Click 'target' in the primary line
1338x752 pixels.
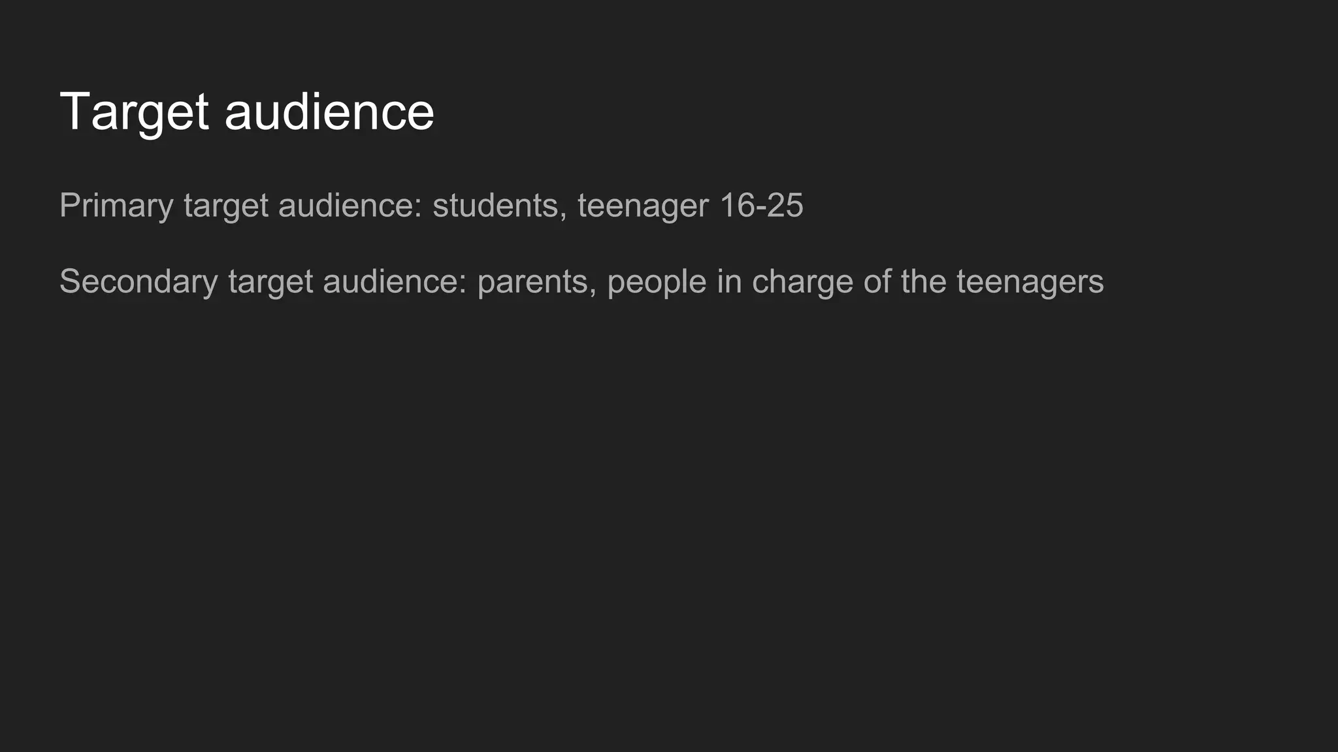point(226,206)
